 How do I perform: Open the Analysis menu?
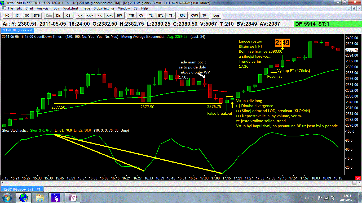point(42,8)
